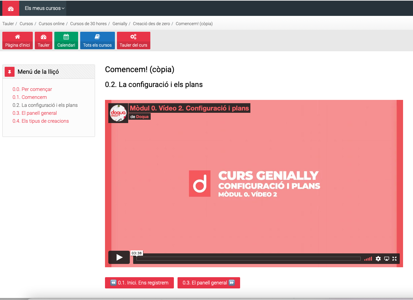Go to previous page 0.1. Inici. Ens registrem

click(139, 283)
